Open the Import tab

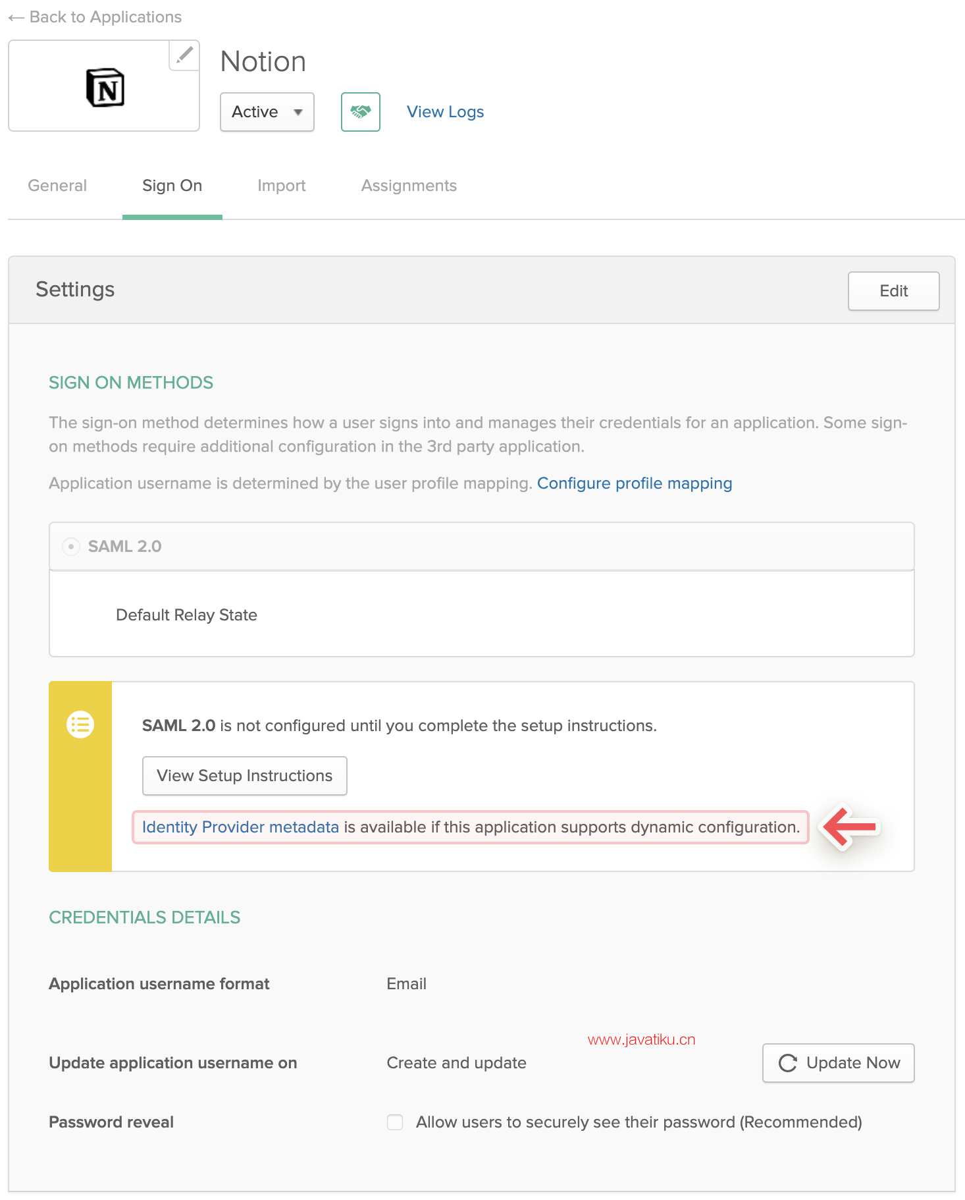click(282, 186)
